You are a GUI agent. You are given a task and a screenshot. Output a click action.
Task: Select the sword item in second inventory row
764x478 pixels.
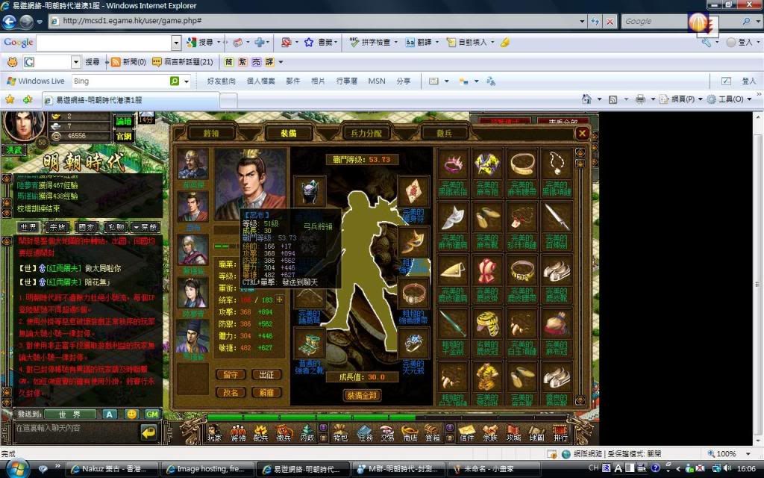(557, 217)
